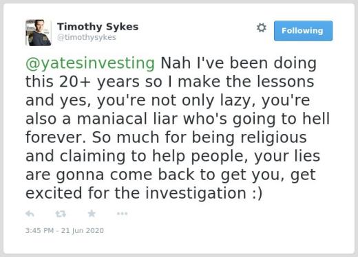This screenshot has width=358, height=257.
Task: Open the Timothy Sykes display name
Action: pos(98,27)
